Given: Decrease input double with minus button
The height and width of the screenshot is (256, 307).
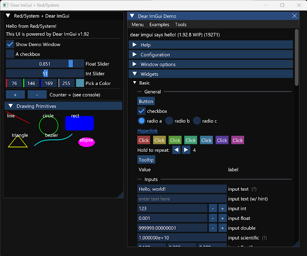Looking at the screenshot, I should tap(213, 228).
